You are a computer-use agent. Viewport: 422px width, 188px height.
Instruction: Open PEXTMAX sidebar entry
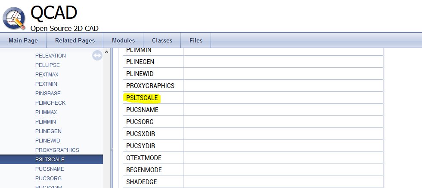[46, 75]
